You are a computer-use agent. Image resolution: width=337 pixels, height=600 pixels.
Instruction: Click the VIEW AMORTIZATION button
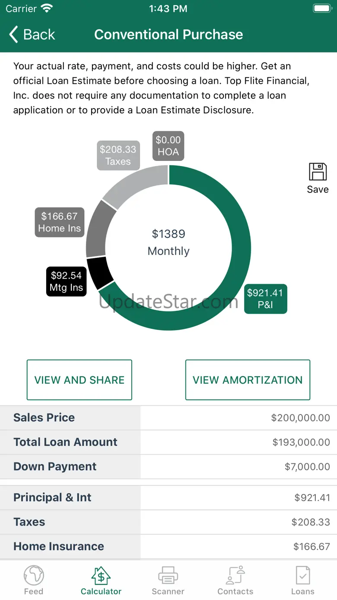pos(248,380)
